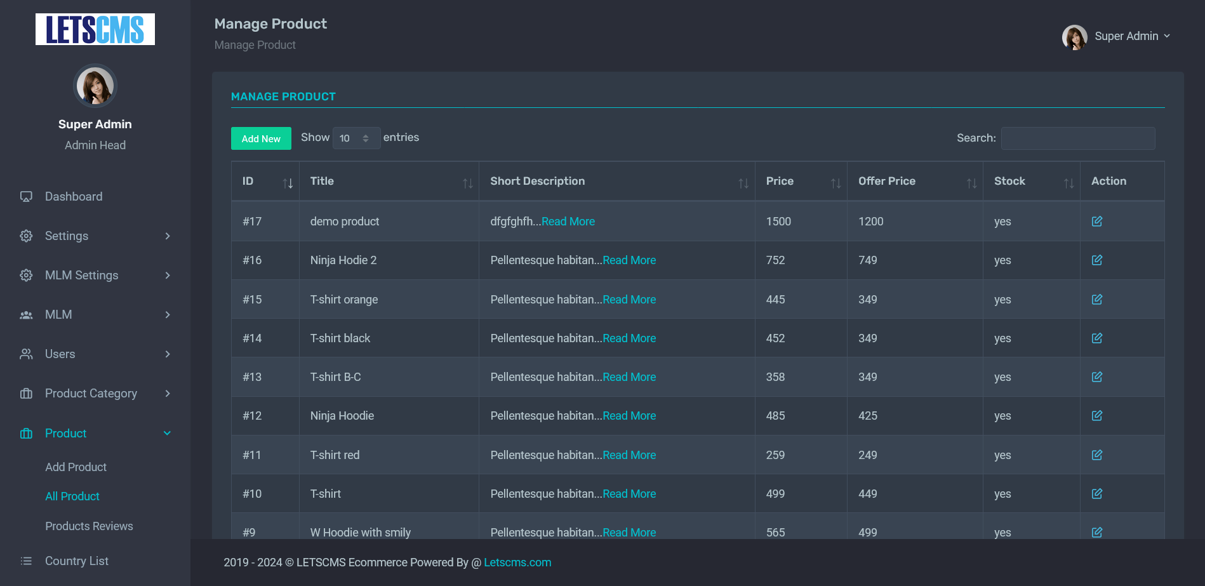Click the Users people icon in sidebar
1205x586 pixels.
tap(26, 354)
